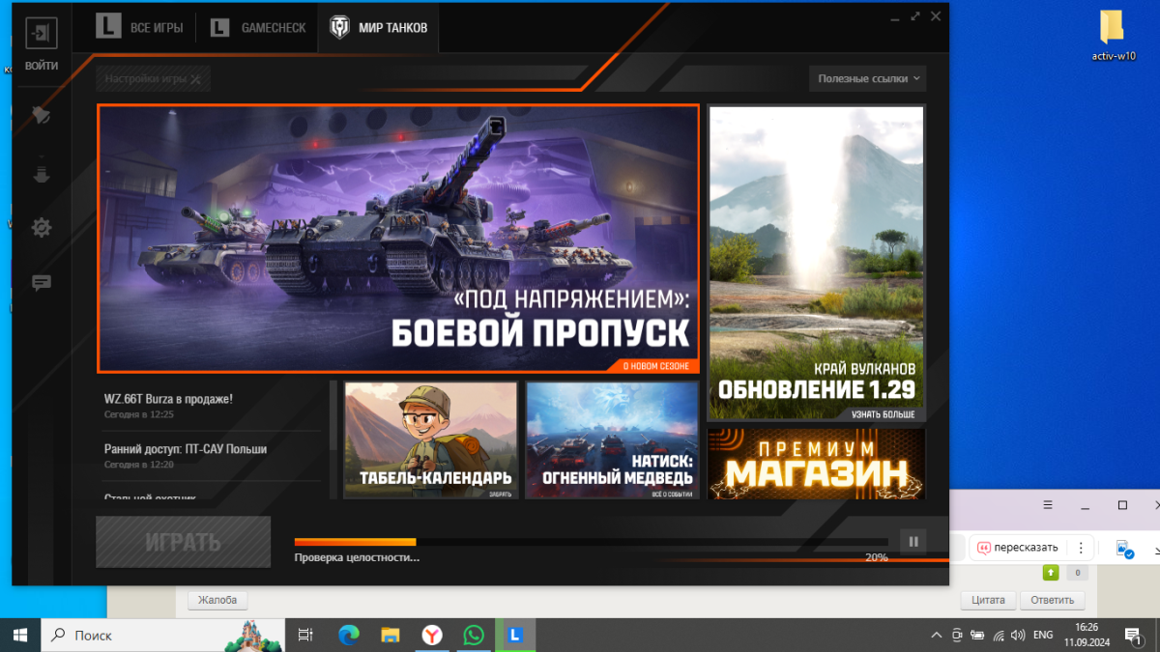1160x652 pixels.
Task: Open the Боевой пропуск main banner
Action: click(x=397, y=238)
